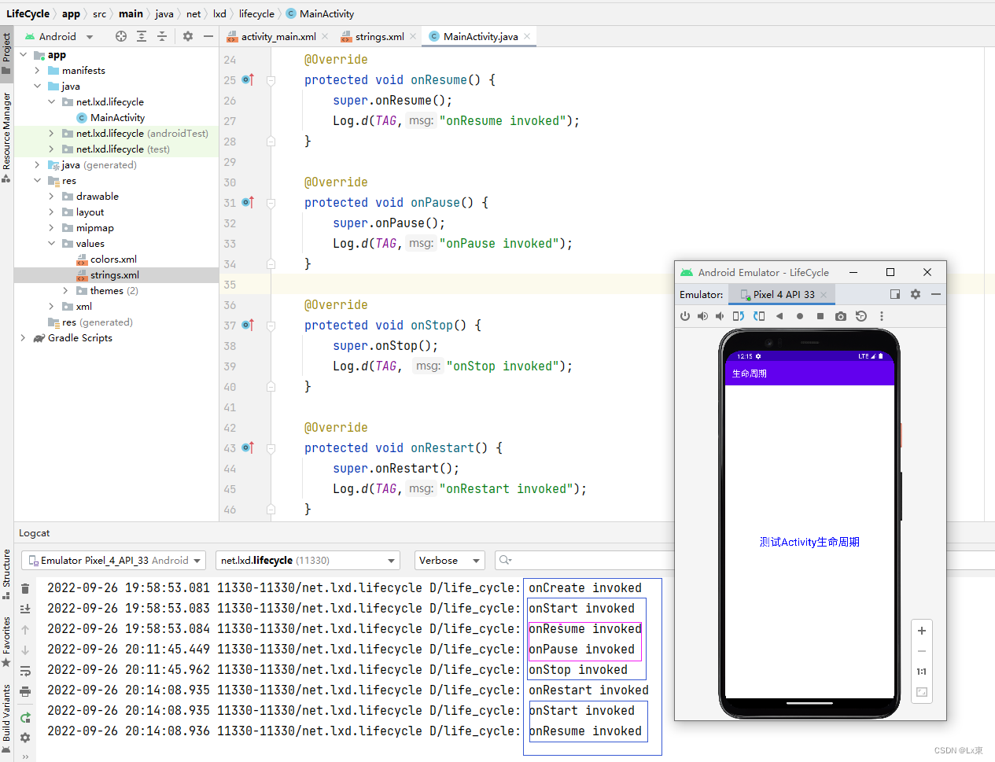Click the emulator power button
This screenshot has height=762, width=995.
685,315
